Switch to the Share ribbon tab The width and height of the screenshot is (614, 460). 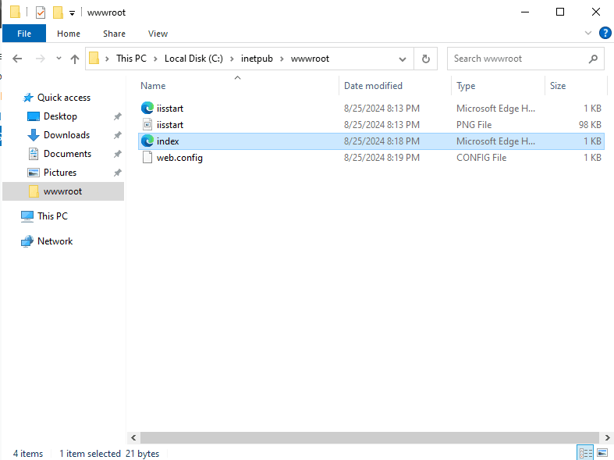point(114,34)
